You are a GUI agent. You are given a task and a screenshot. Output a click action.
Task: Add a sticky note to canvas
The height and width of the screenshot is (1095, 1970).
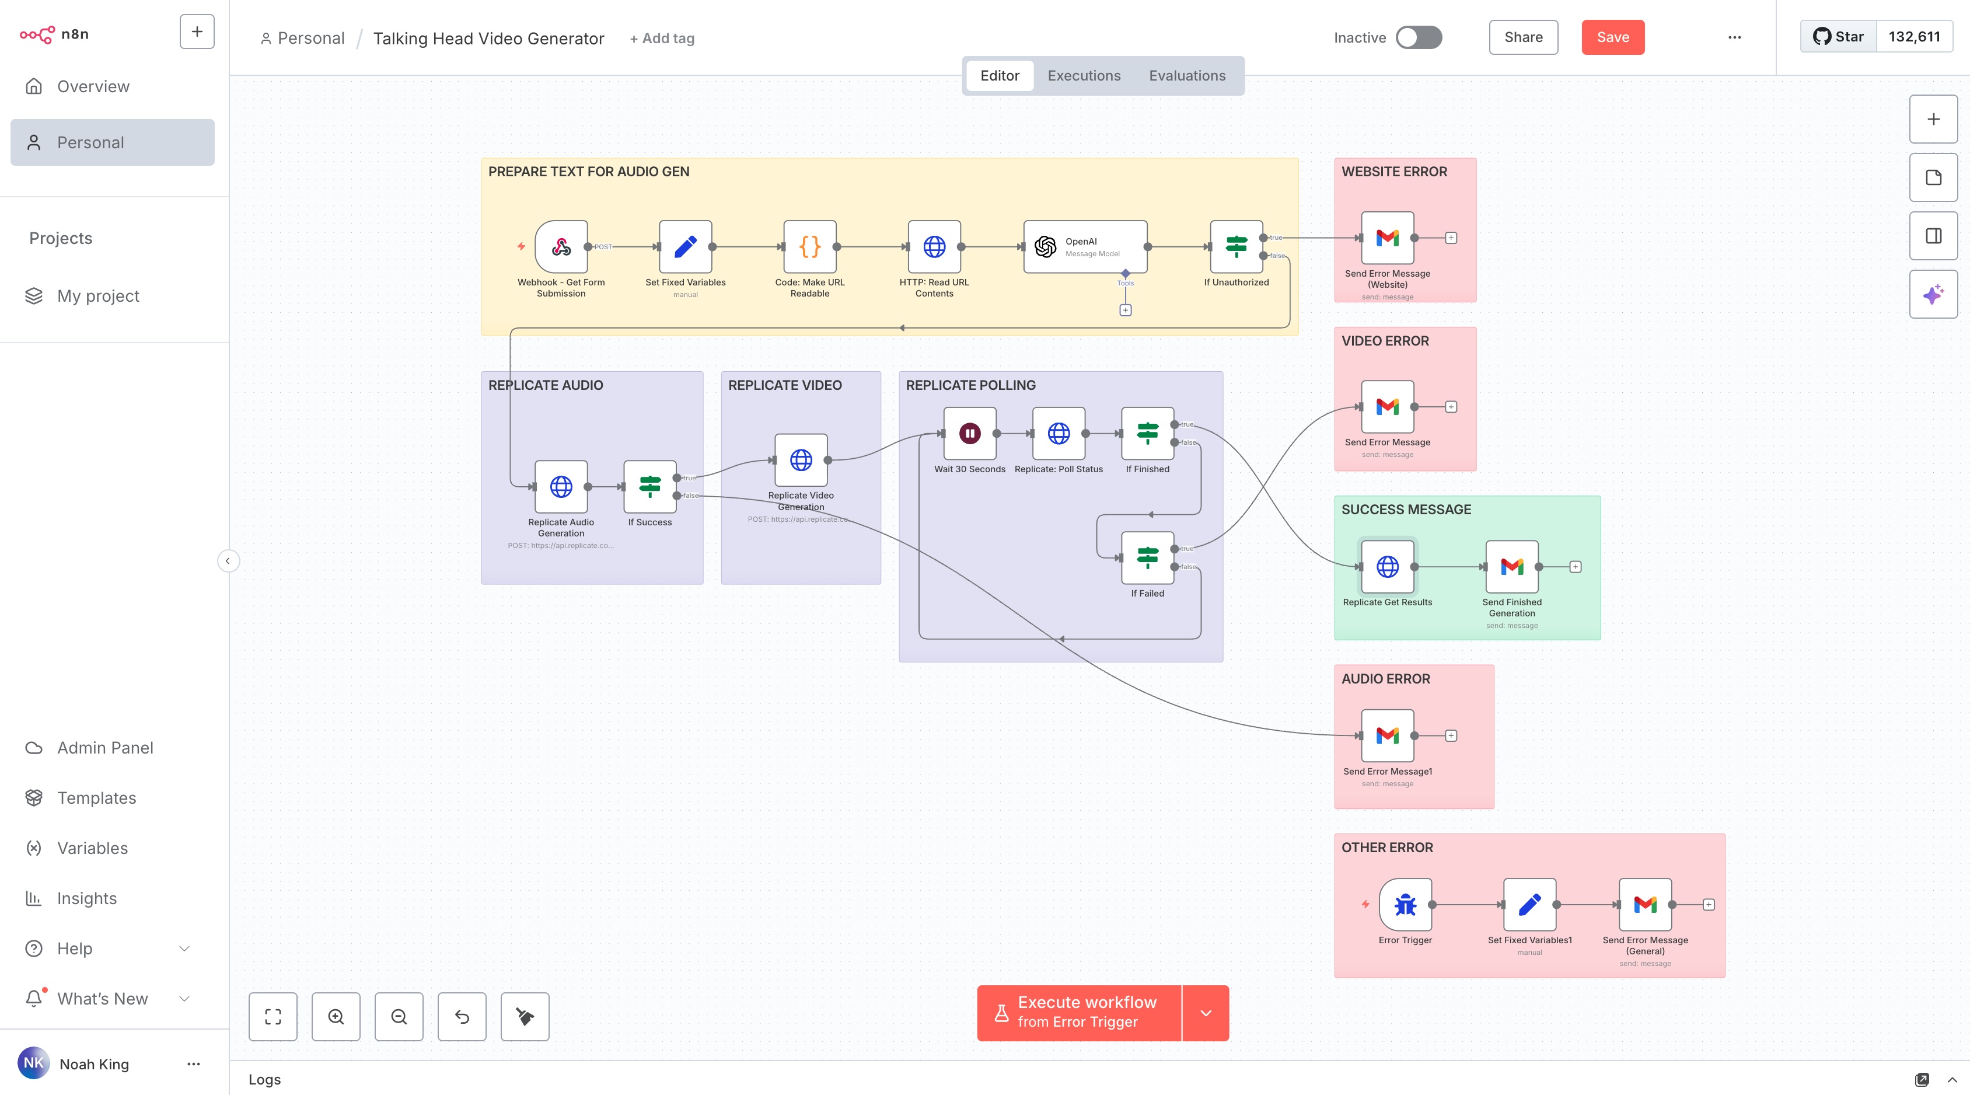[x=1933, y=177]
